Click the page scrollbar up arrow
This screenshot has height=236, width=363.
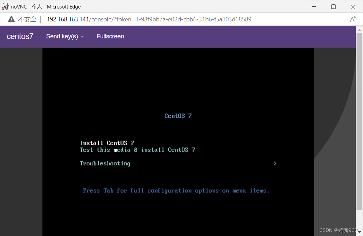click(359, 30)
